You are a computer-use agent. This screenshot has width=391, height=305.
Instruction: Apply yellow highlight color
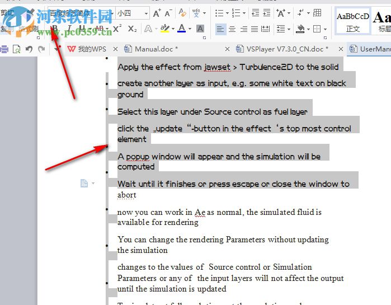click(164, 29)
